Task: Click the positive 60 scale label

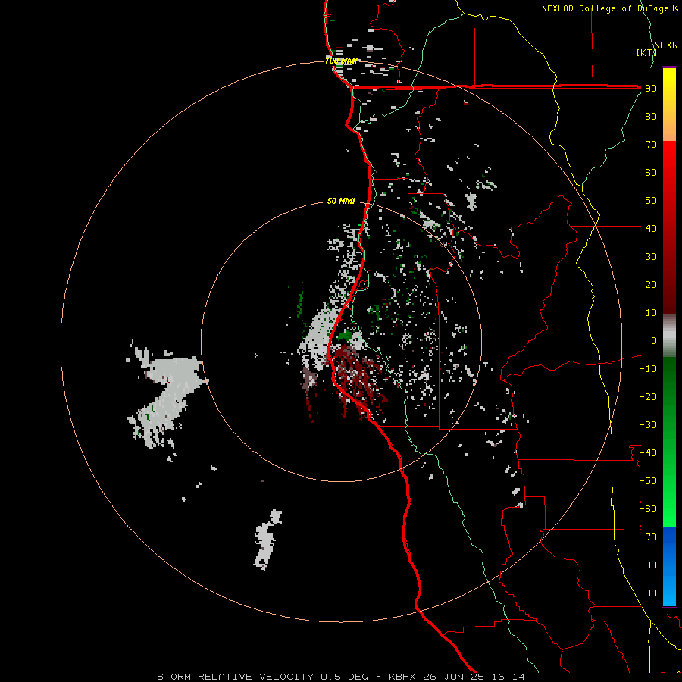Action: pyautogui.click(x=651, y=172)
